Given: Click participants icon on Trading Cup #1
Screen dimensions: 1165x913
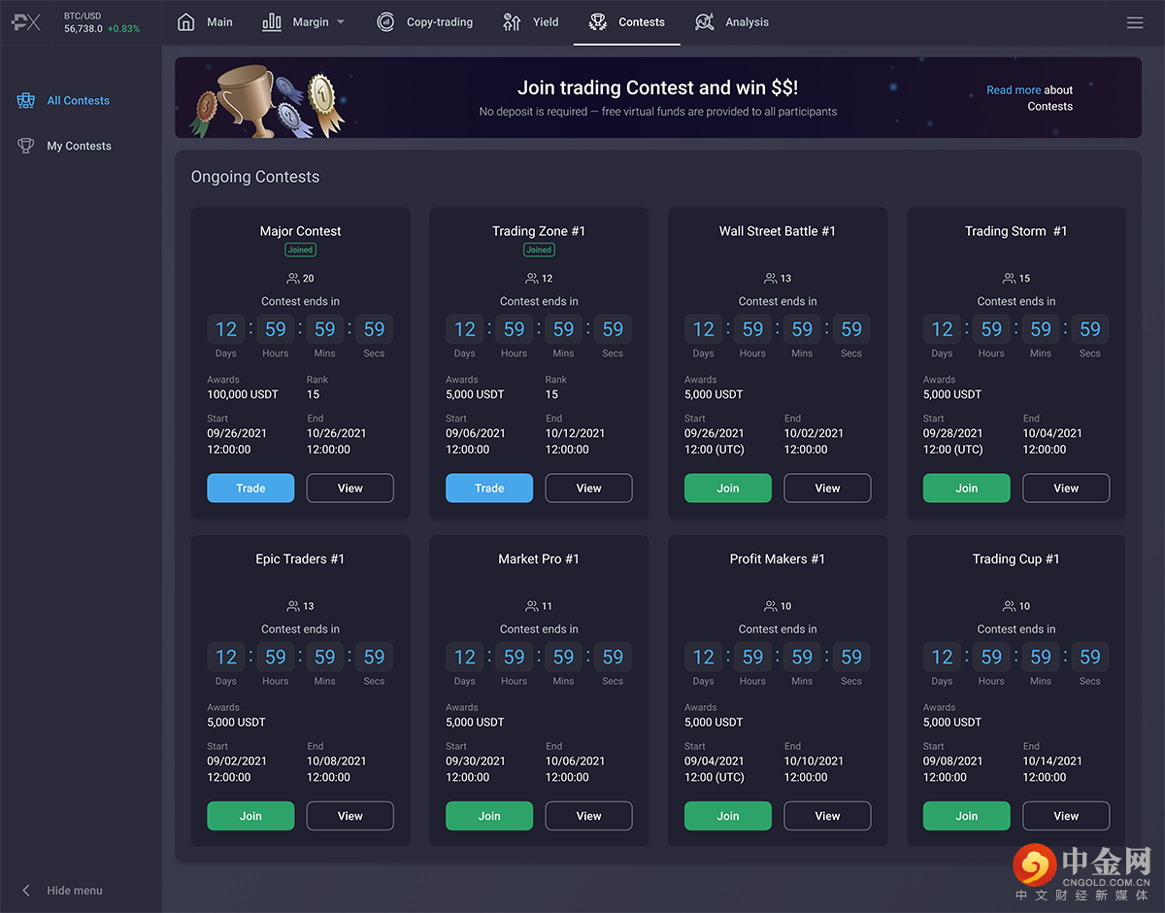Looking at the screenshot, I should pyautogui.click(x=1010, y=606).
